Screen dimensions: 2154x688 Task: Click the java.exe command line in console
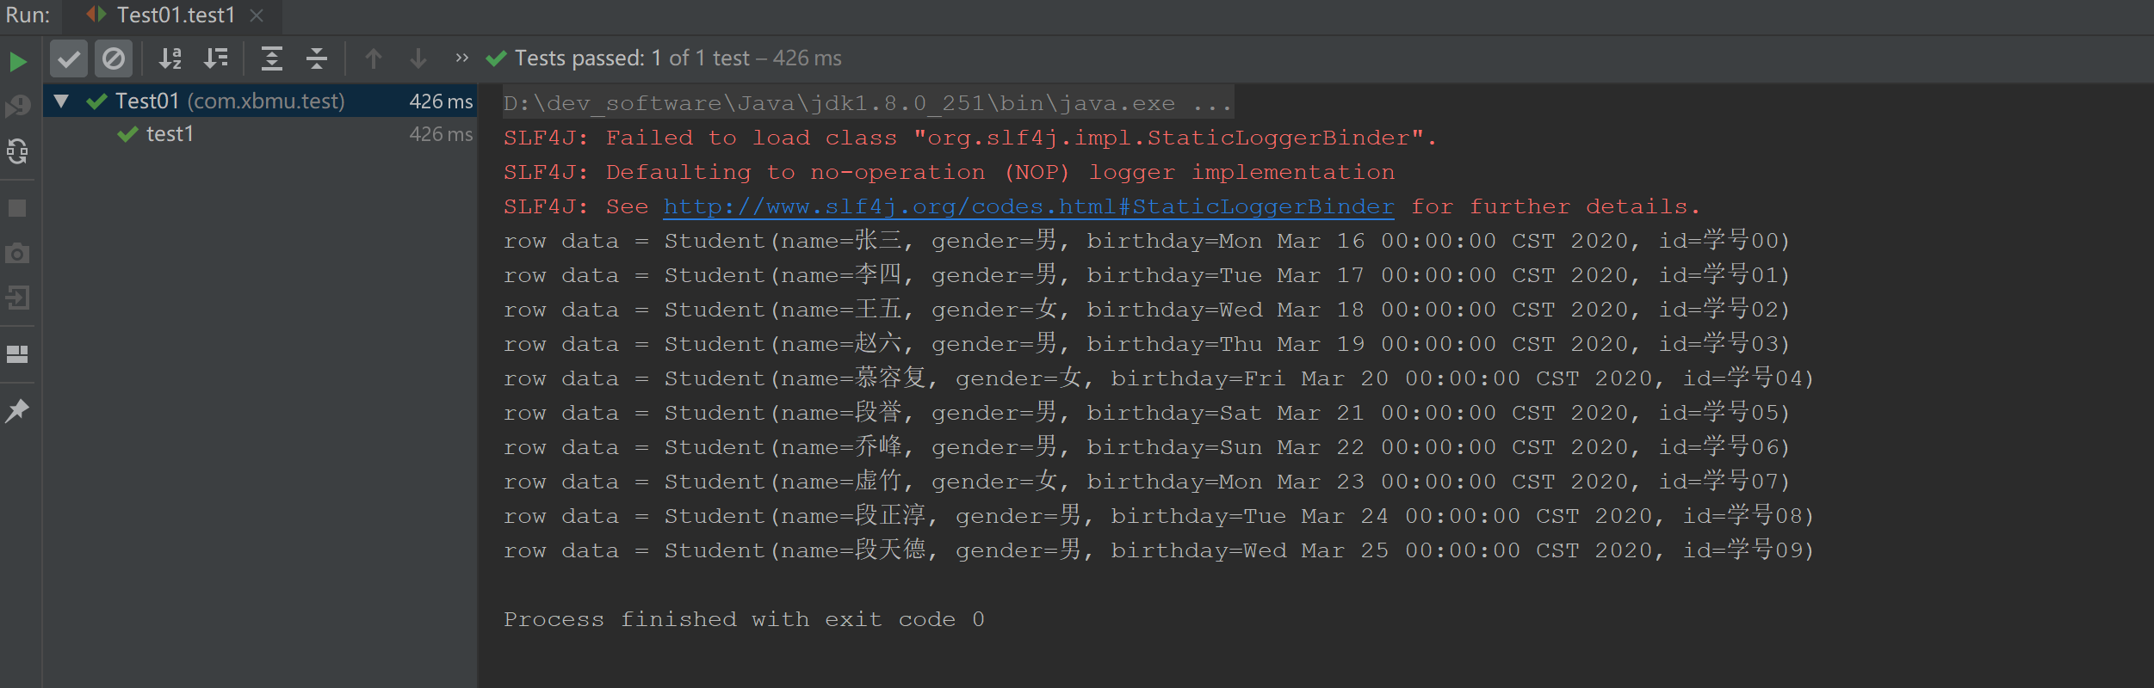point(868,103)
